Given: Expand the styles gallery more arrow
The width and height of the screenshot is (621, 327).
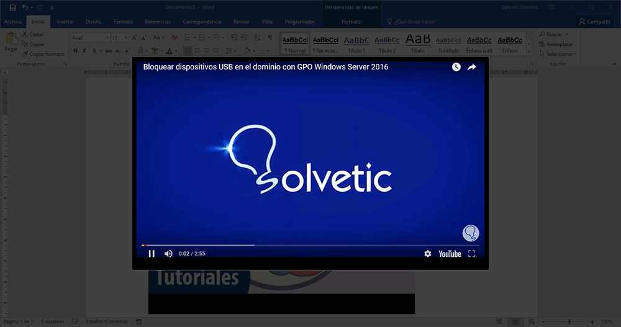Looking at the screenshot, I should pyautogui.click(x=528, y=52).
